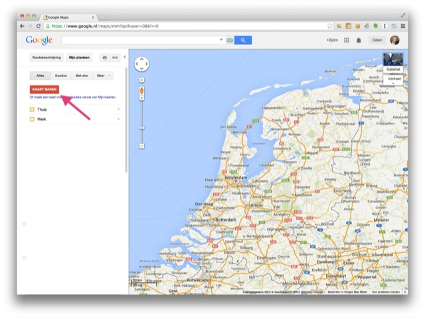Go back using the browser back arrow

22,26
